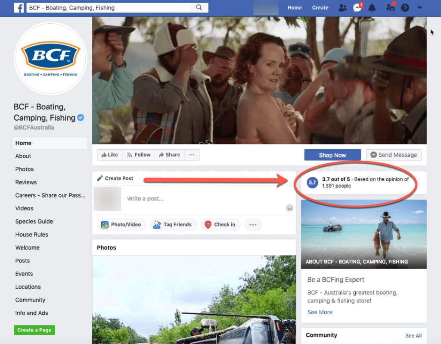
Task: Open the Welcome section
Action: tap(27, 248)
